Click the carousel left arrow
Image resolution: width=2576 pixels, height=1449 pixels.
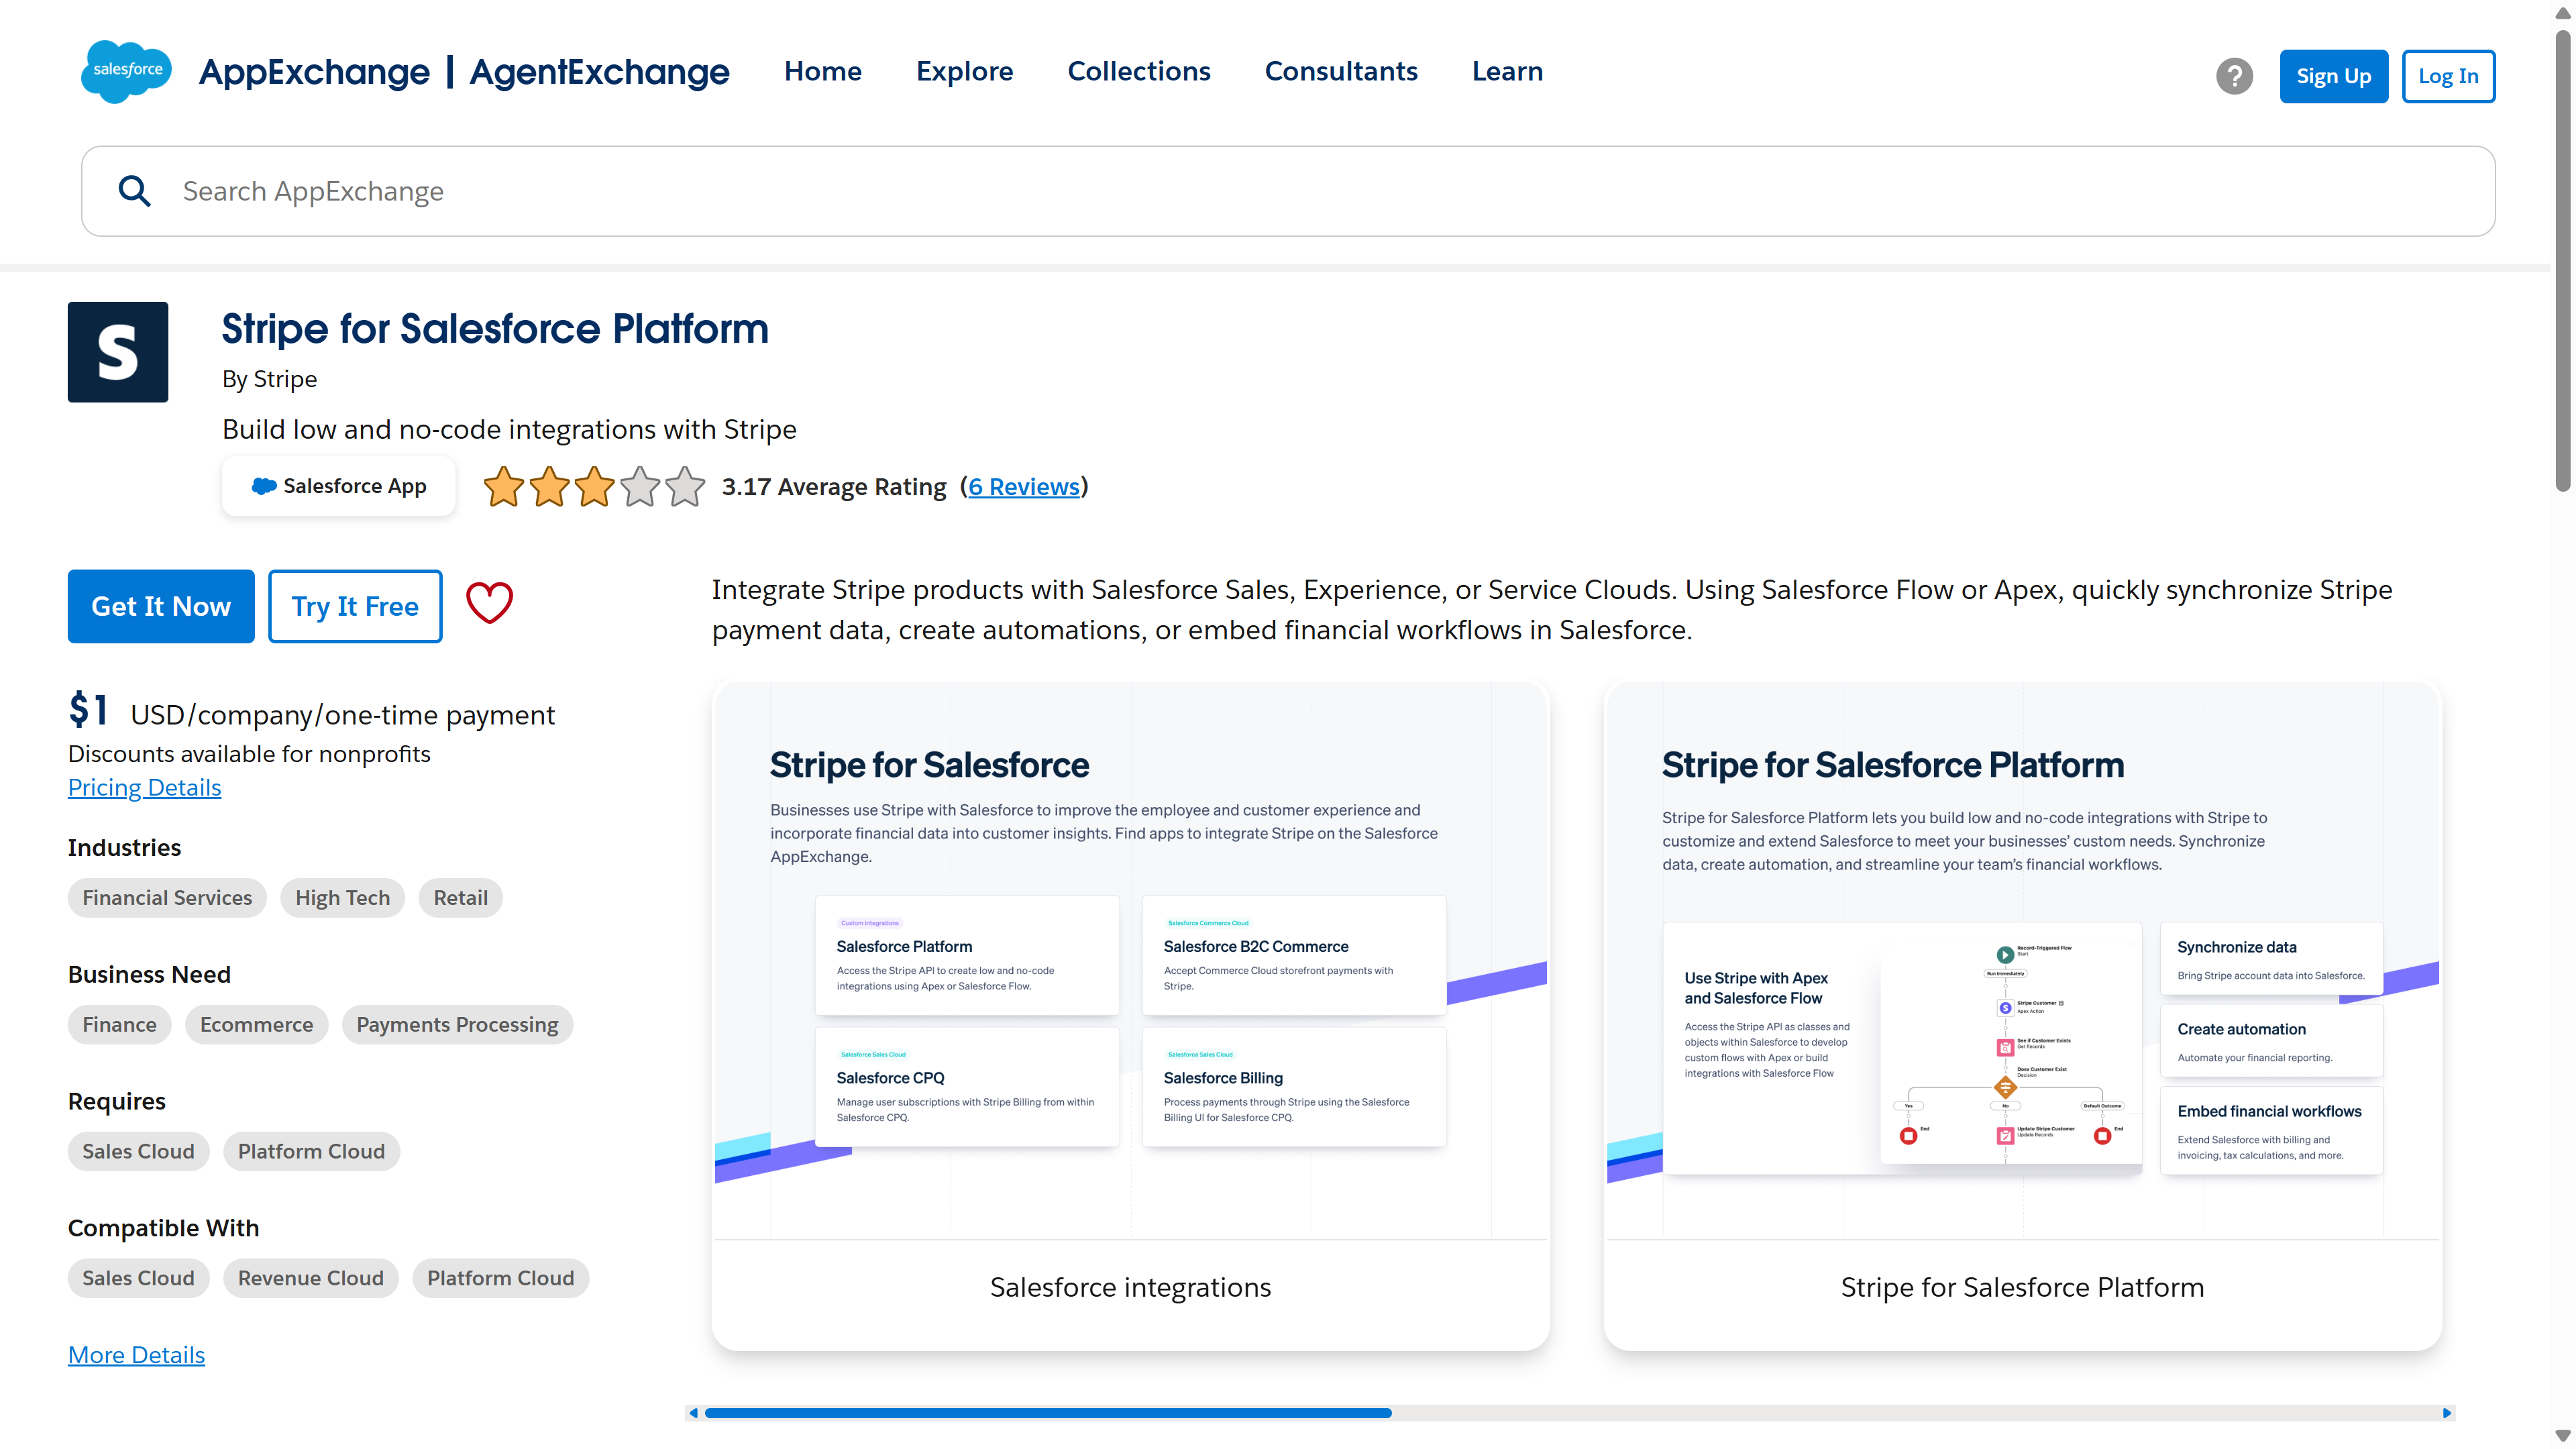click(x=694, y=1413)
